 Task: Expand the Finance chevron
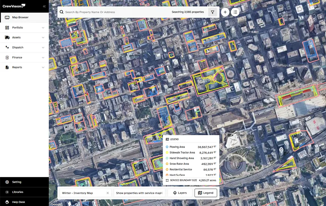pyautogui.click(x=43, y=57)
